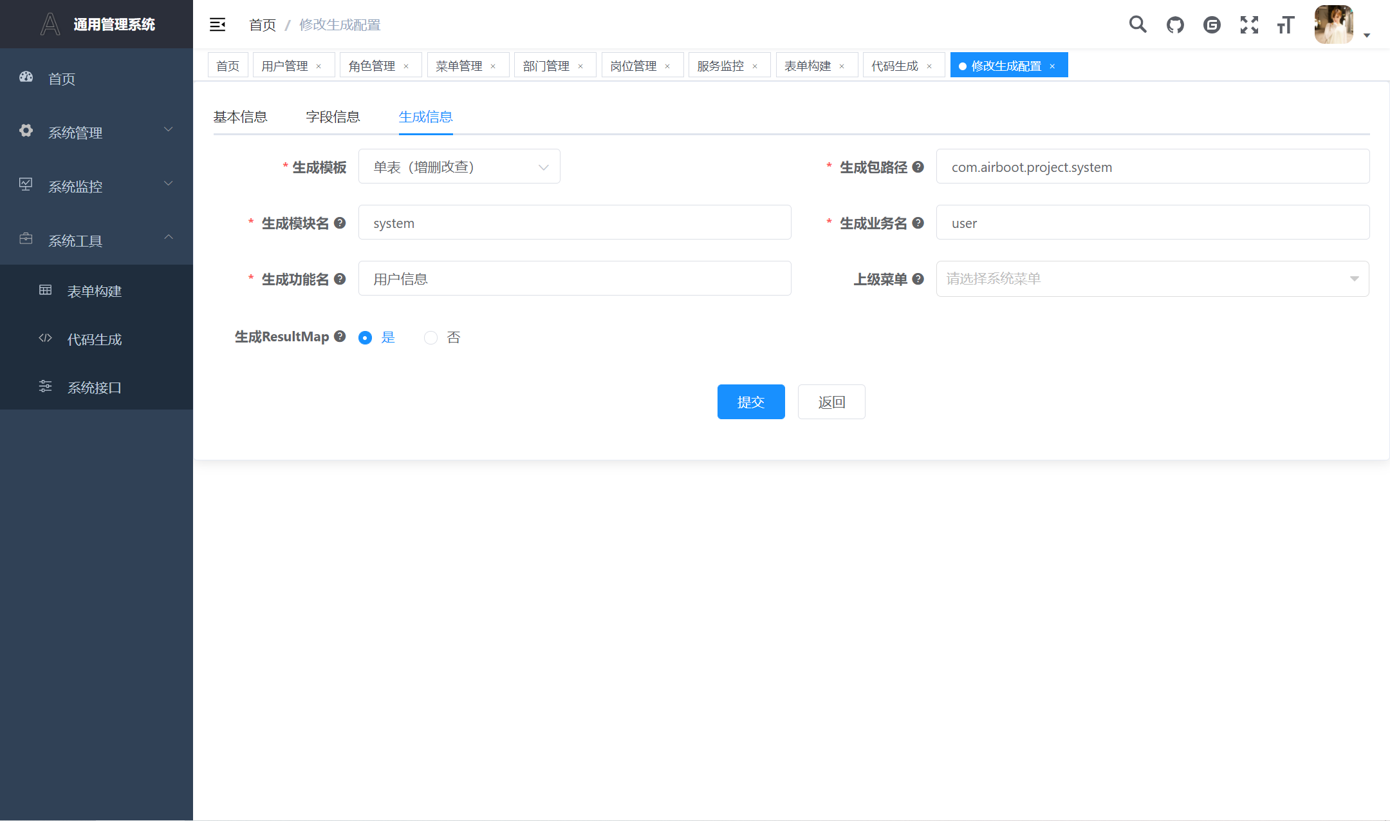Open the avatar dropdown caret
Image resolution: width=1390 pixels, height=821 pixels.
[x=1367, y=35]
